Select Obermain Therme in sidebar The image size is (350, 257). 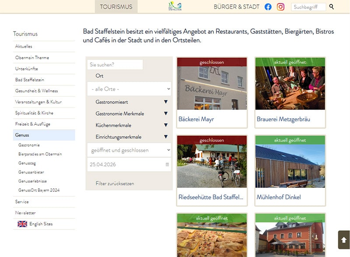32,58
